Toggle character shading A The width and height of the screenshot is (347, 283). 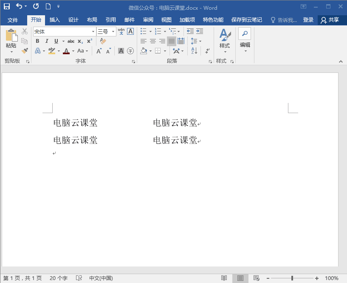pos(121,51)
